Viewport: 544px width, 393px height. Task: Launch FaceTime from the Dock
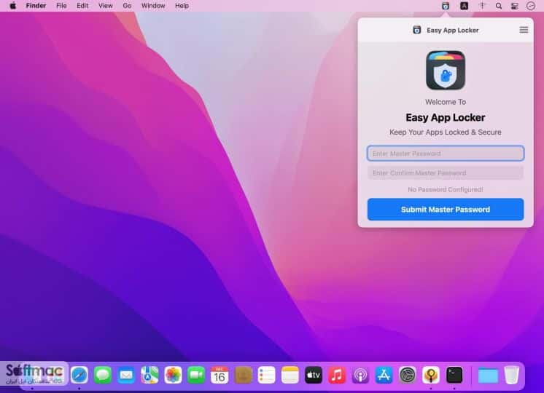tap(196, 375)
